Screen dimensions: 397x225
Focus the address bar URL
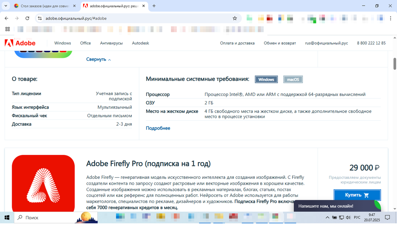tap(76, 18)
